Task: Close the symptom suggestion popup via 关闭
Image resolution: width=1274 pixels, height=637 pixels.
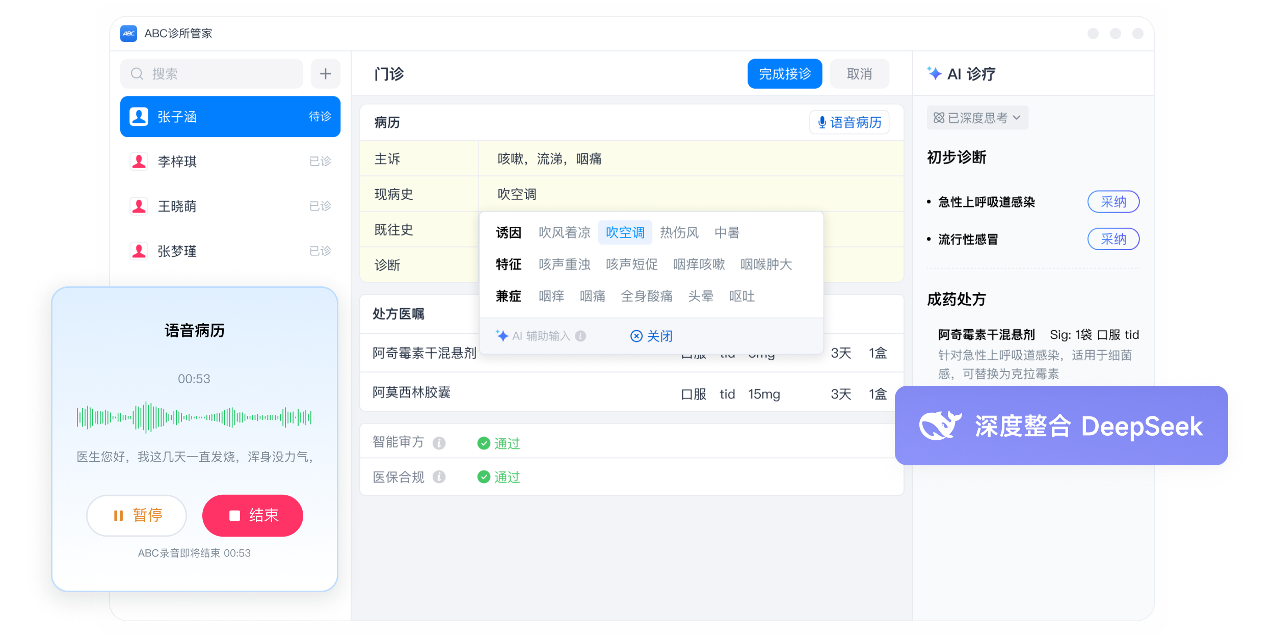Action: pos(652,336)
